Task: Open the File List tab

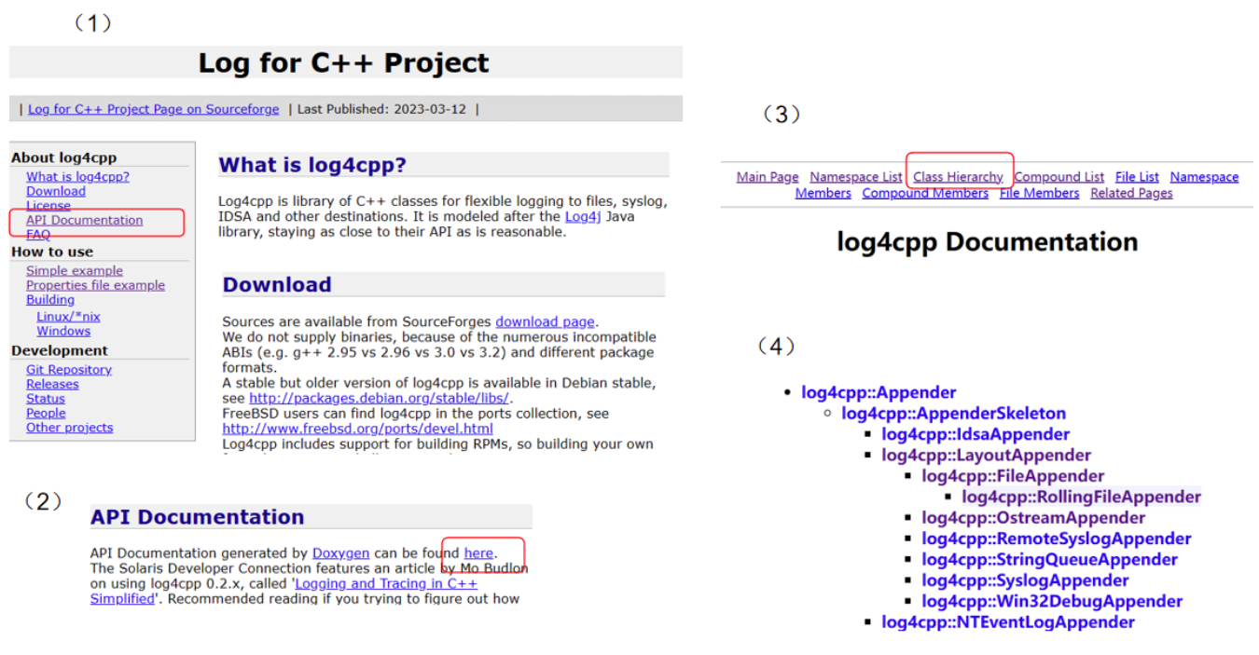Action: click(1137, 177)
